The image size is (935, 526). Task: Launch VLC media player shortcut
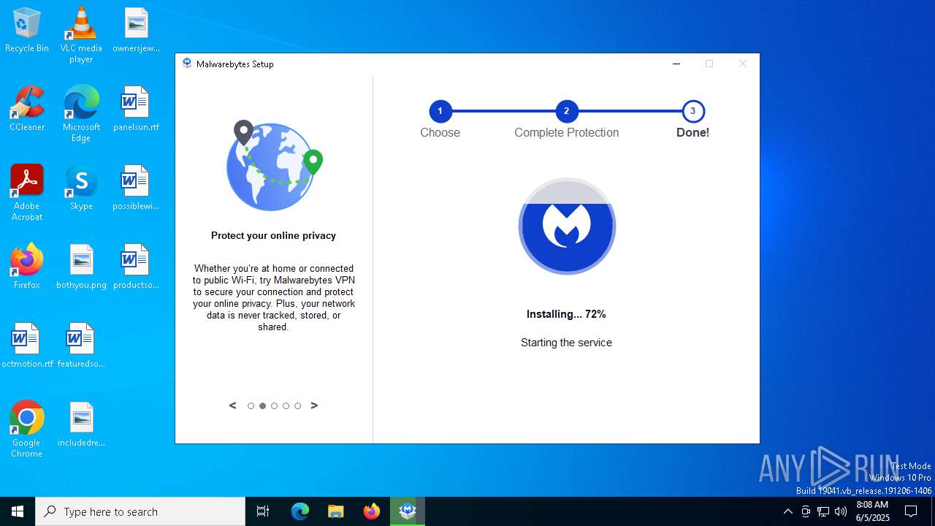81,34
